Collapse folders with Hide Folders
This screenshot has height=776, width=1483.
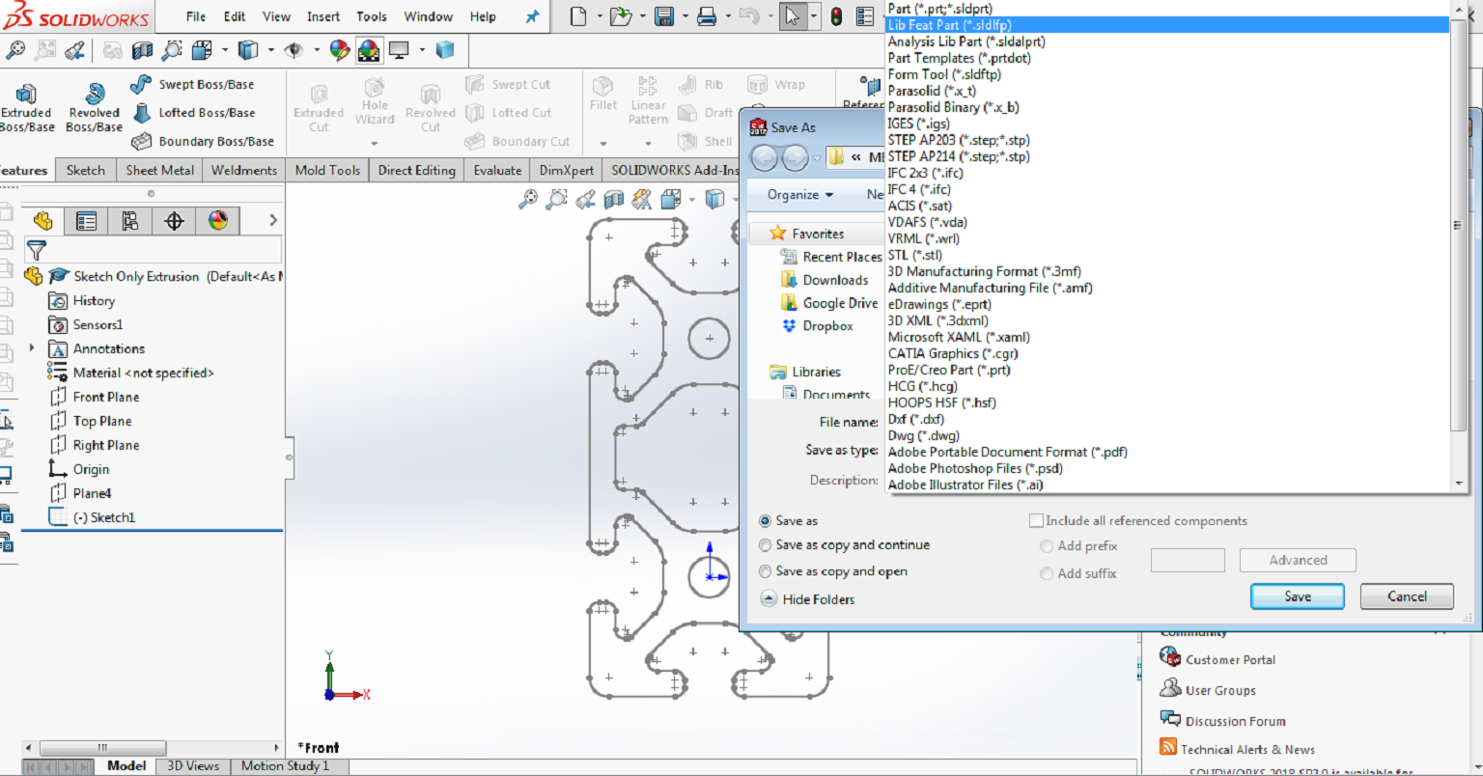(807, 599)
